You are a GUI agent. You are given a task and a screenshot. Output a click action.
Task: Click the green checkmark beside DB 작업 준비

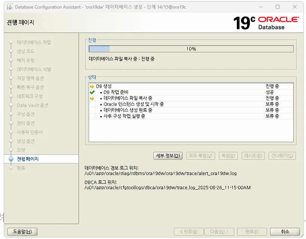92,92
